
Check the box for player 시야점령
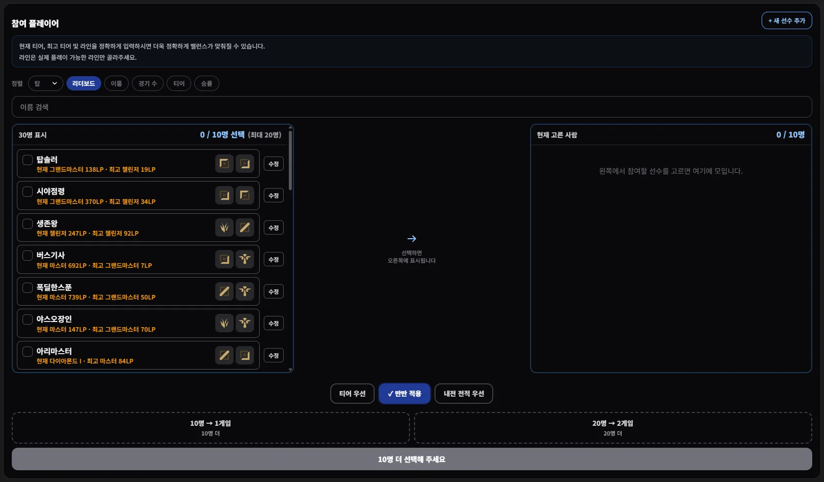28,192
